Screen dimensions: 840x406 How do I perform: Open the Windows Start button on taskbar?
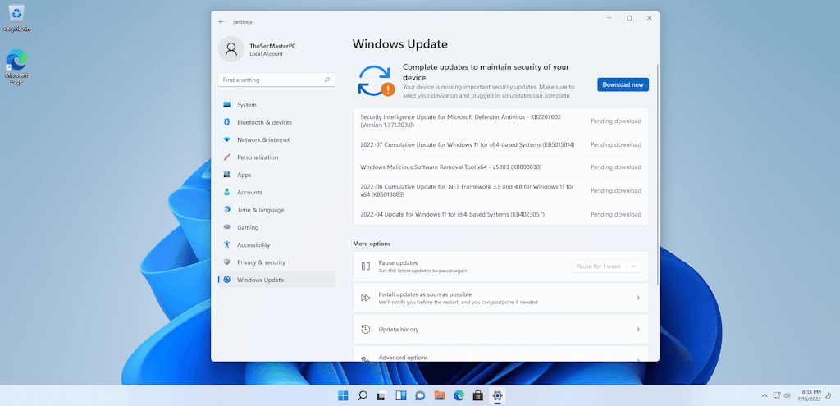click(x=343, y=396)
